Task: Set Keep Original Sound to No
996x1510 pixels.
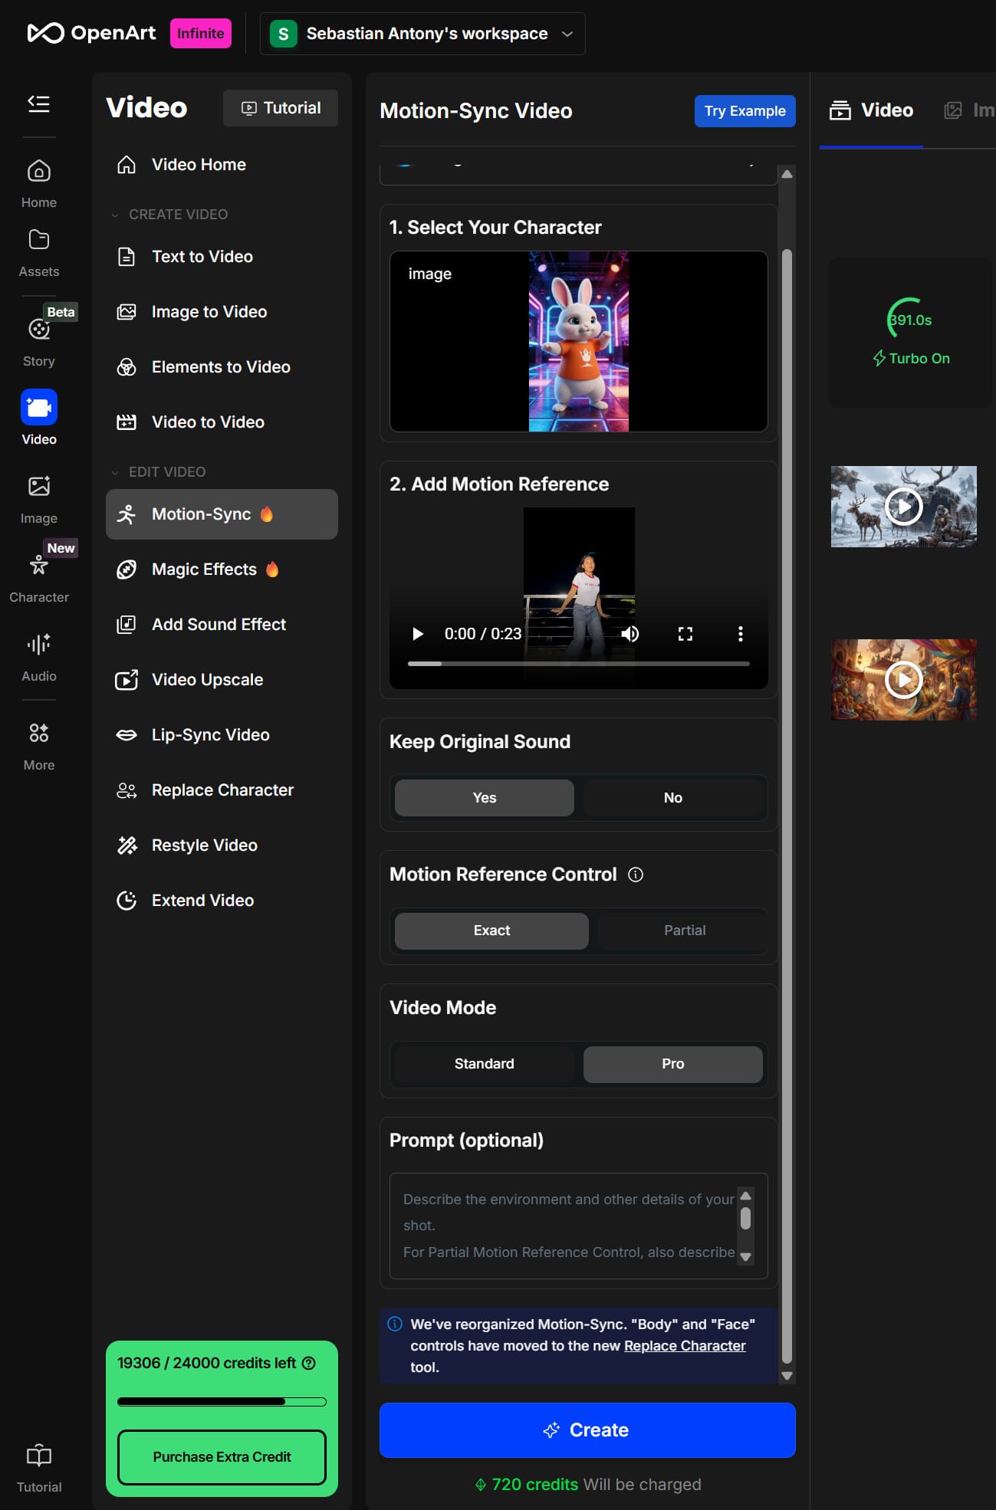Action: pos(672,798)
